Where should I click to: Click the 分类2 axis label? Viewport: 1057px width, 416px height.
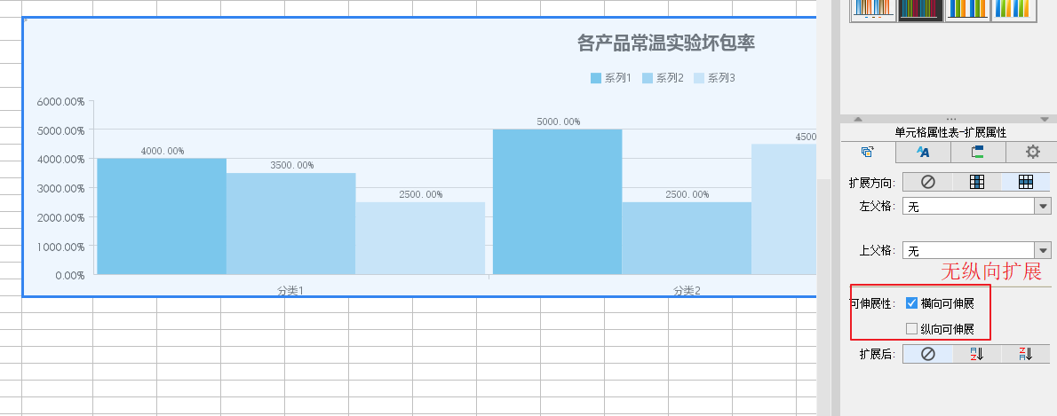pos(687,291)
